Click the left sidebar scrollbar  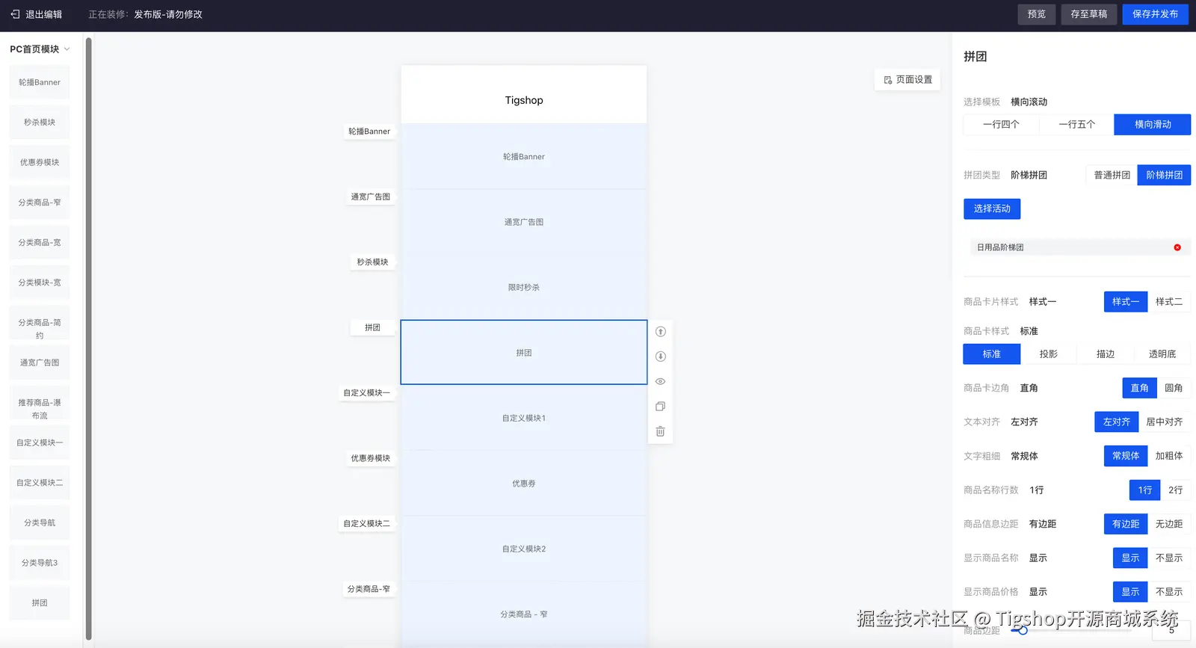[89, 339]
